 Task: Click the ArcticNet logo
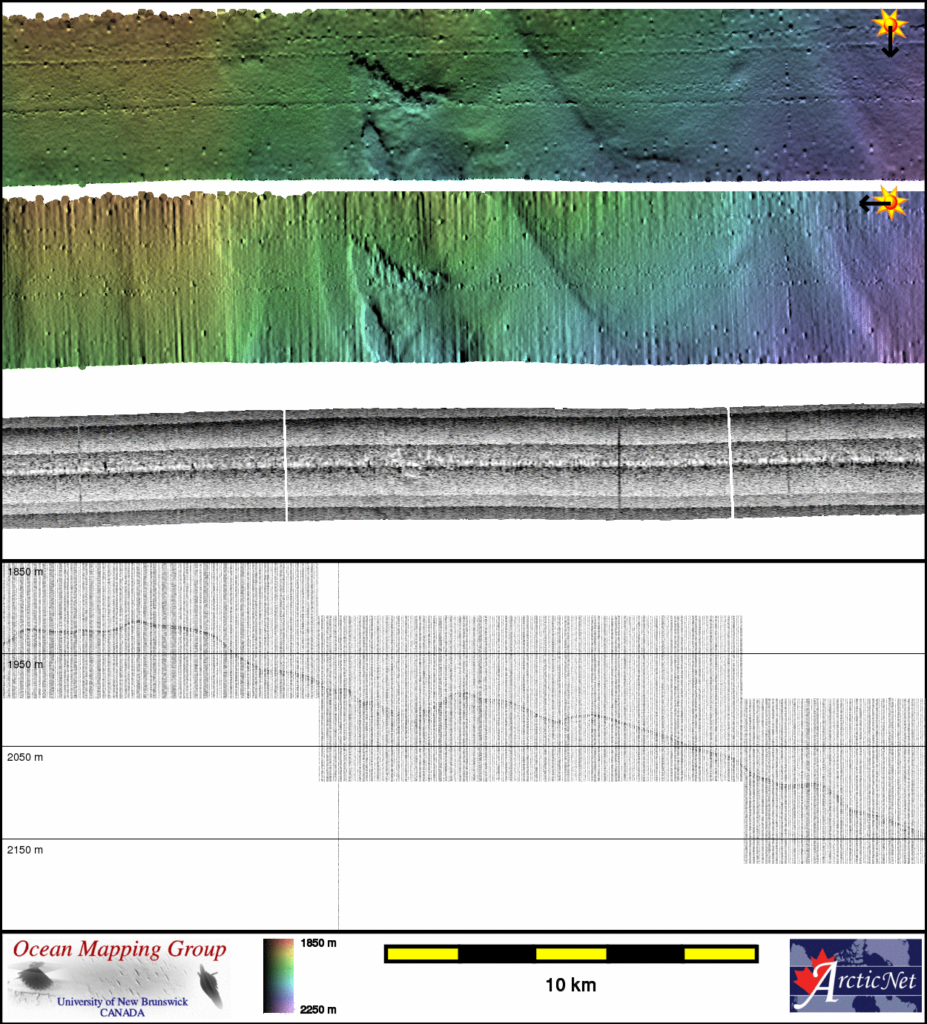(x=855, y=975)
